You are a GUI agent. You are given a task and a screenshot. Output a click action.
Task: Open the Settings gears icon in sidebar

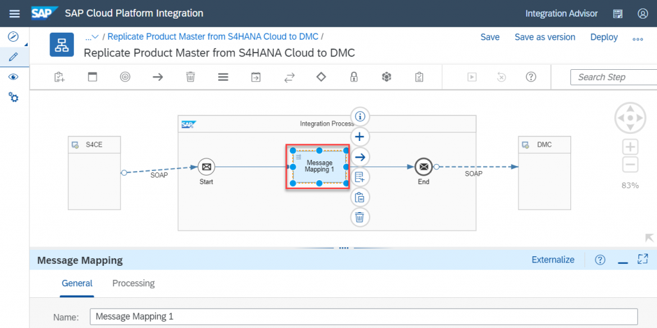(x=13, y=98)
